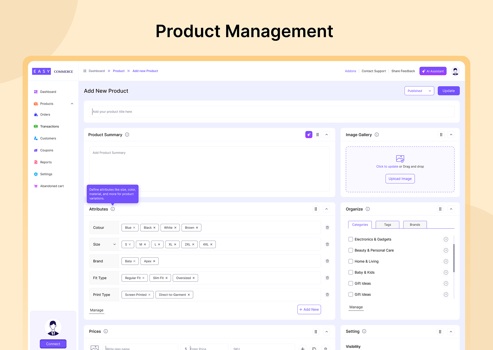493x350 pixels.
Task: Delete the Size attribute row
Action: [x=327, y=244]
